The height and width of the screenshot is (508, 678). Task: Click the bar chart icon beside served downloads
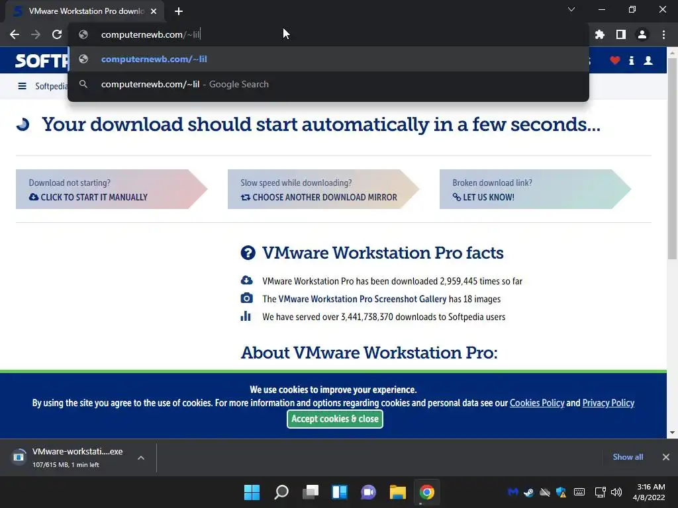click(x=246, y=316)
